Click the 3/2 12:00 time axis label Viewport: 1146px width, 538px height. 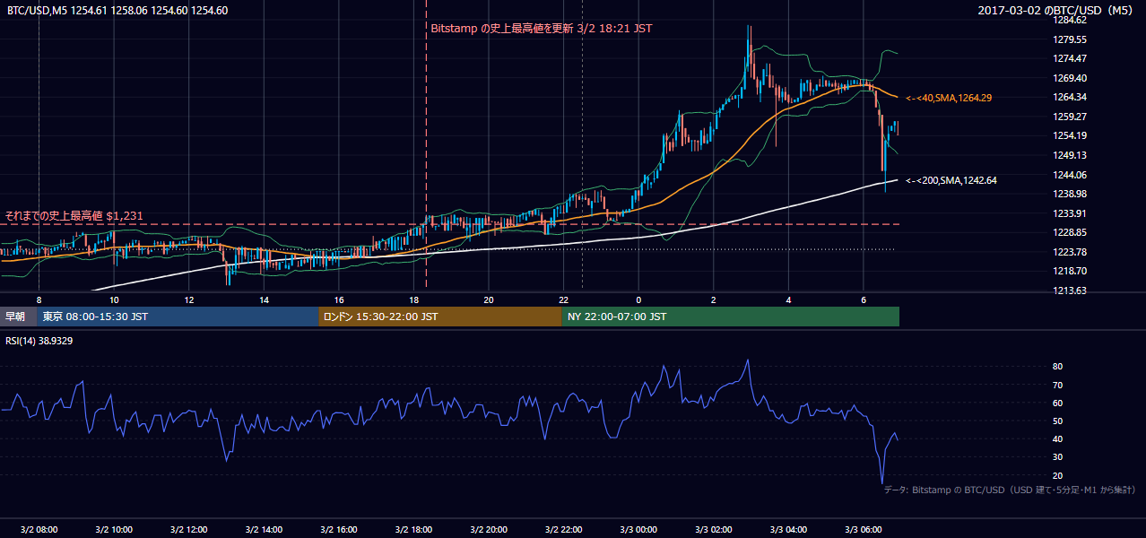click(x=189, y=529)
